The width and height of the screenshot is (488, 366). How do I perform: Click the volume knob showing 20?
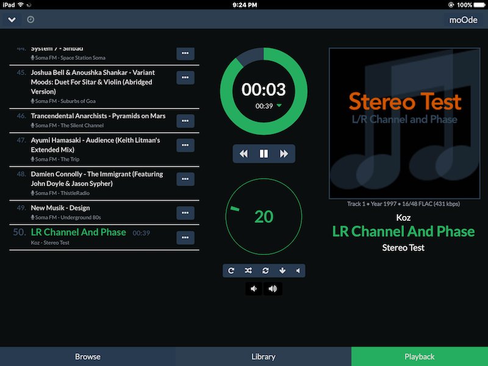point(264,217)
